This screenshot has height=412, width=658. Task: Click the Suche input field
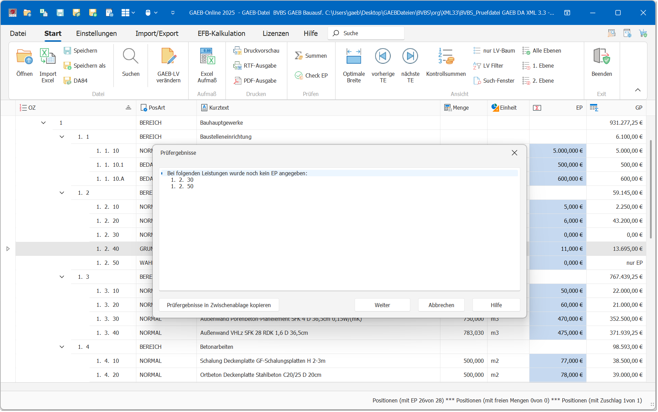[x=371, y=33]
